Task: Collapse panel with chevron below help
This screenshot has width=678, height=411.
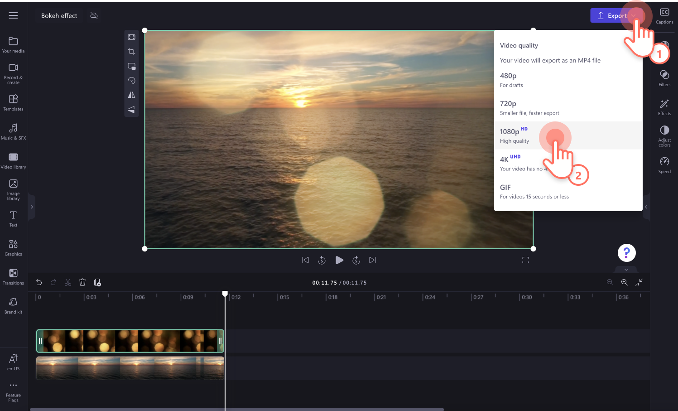Action: [x=626, y=270]
